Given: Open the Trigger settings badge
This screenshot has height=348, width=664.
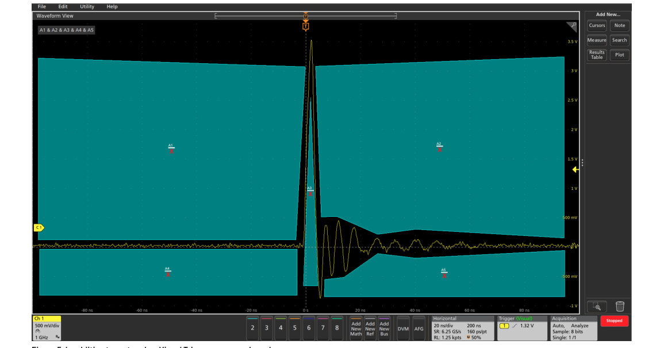Looking at the screenshot, I should pyautogui.click(x=522, y=328).
